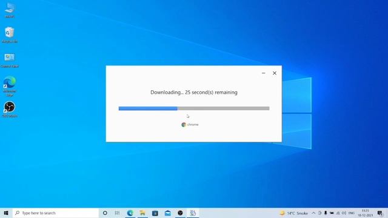Open File Explorer from taskbar

click(142, 213)
